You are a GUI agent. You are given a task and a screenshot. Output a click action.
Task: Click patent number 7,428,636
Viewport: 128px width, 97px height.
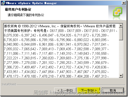(x=99, y=67)
